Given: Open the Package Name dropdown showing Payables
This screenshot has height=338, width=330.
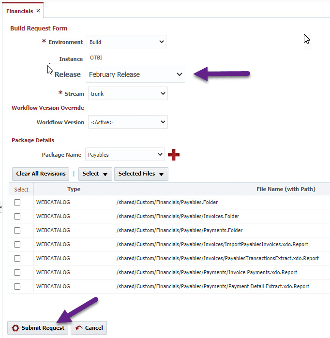Looking at the screenshot, I should [x=125, y=155].
